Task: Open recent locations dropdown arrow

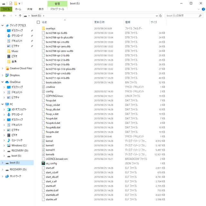Action: pyautogui.click(x=16, y=16)
